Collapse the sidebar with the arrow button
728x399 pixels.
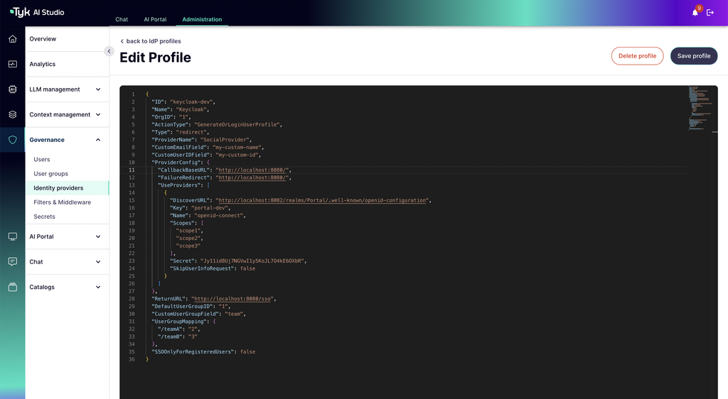pyautogui.click(x=109, y=51)
